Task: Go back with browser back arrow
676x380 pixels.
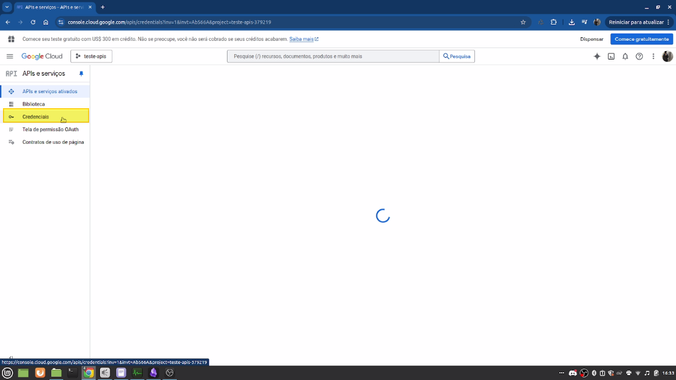Action: point(8,22)
